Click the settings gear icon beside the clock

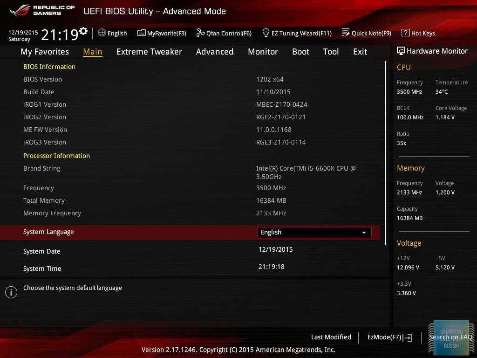[x=83, y=31]
